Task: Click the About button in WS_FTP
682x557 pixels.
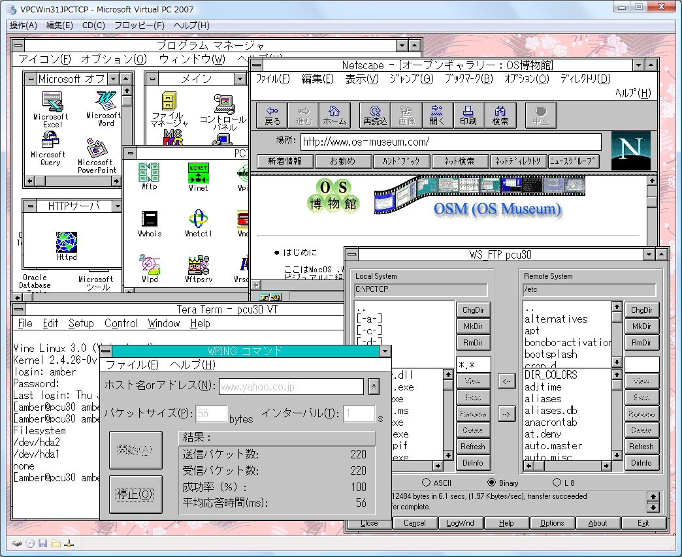Action: (x=598, y=523)
